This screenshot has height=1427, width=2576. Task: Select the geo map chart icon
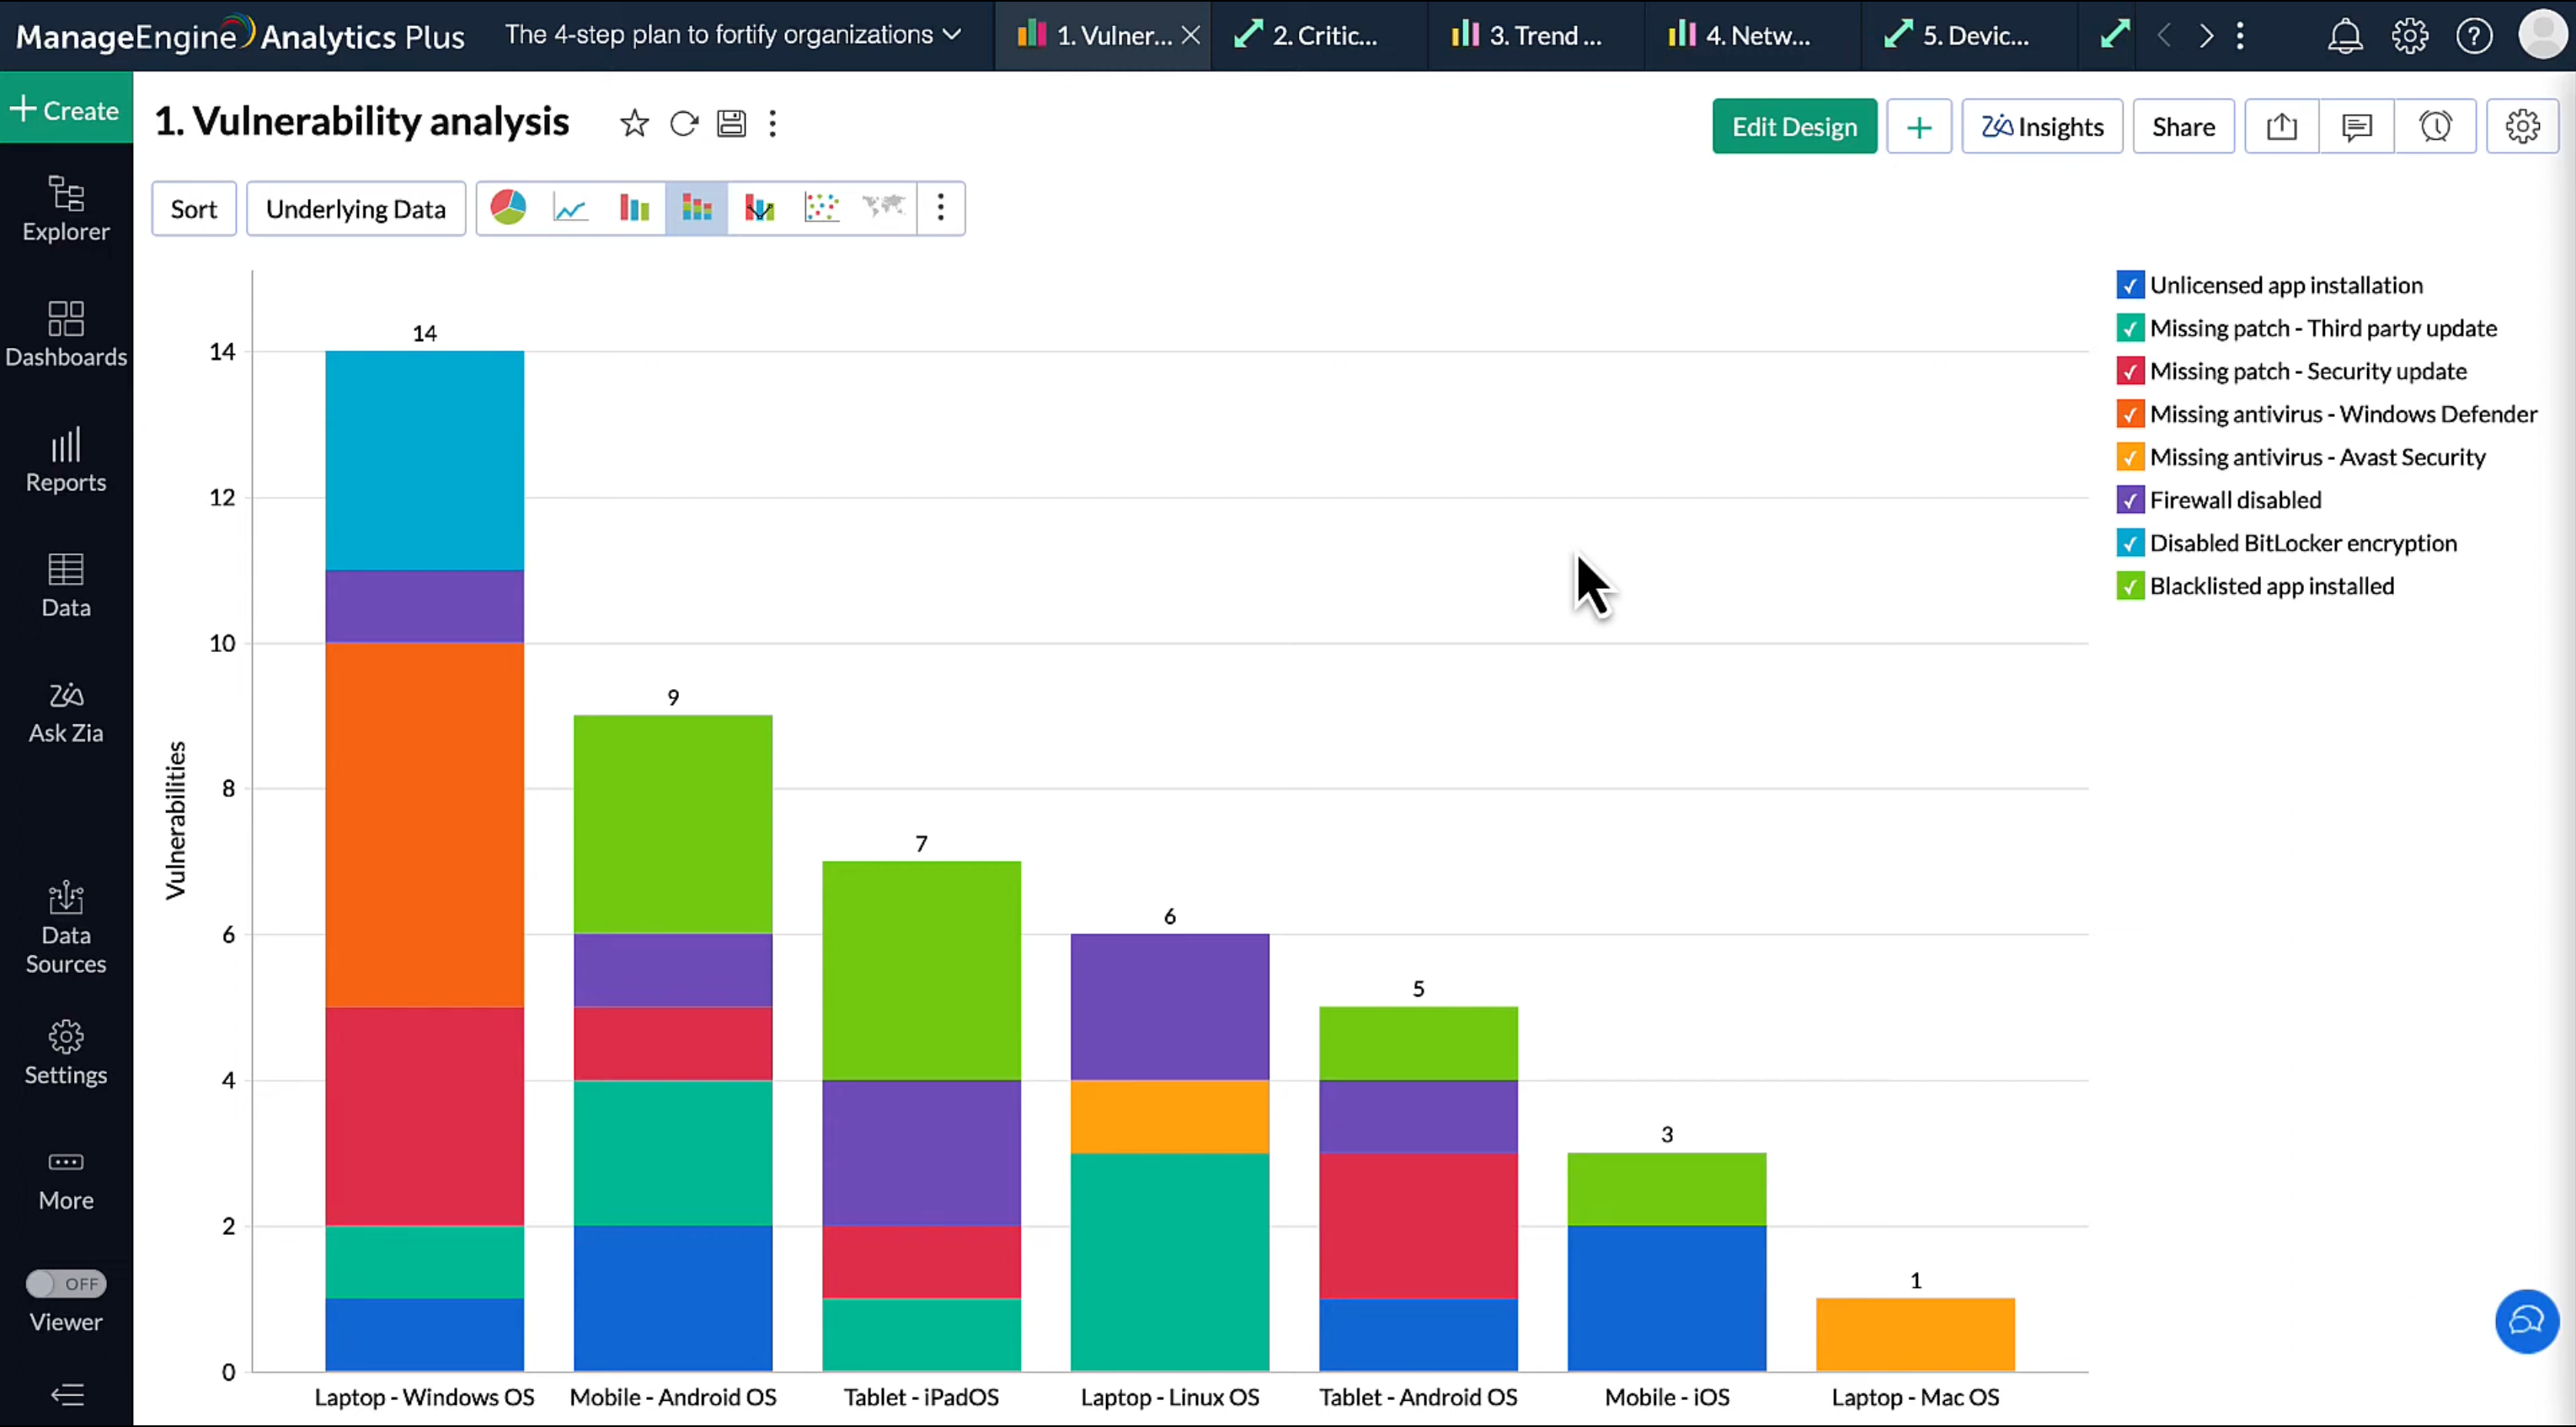point(884,208)
